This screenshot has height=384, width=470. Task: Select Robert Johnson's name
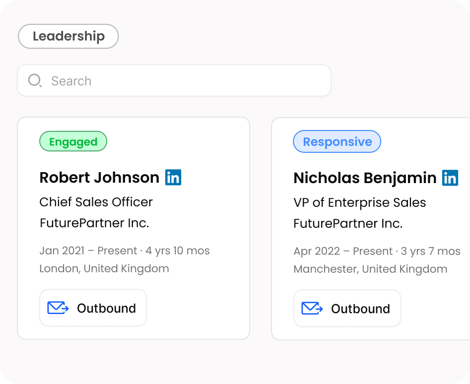(x=98, y=177)
